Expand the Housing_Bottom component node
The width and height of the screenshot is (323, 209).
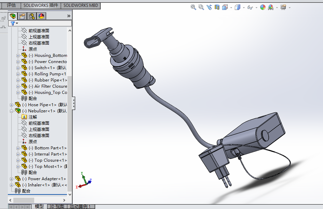pos(18,56)
